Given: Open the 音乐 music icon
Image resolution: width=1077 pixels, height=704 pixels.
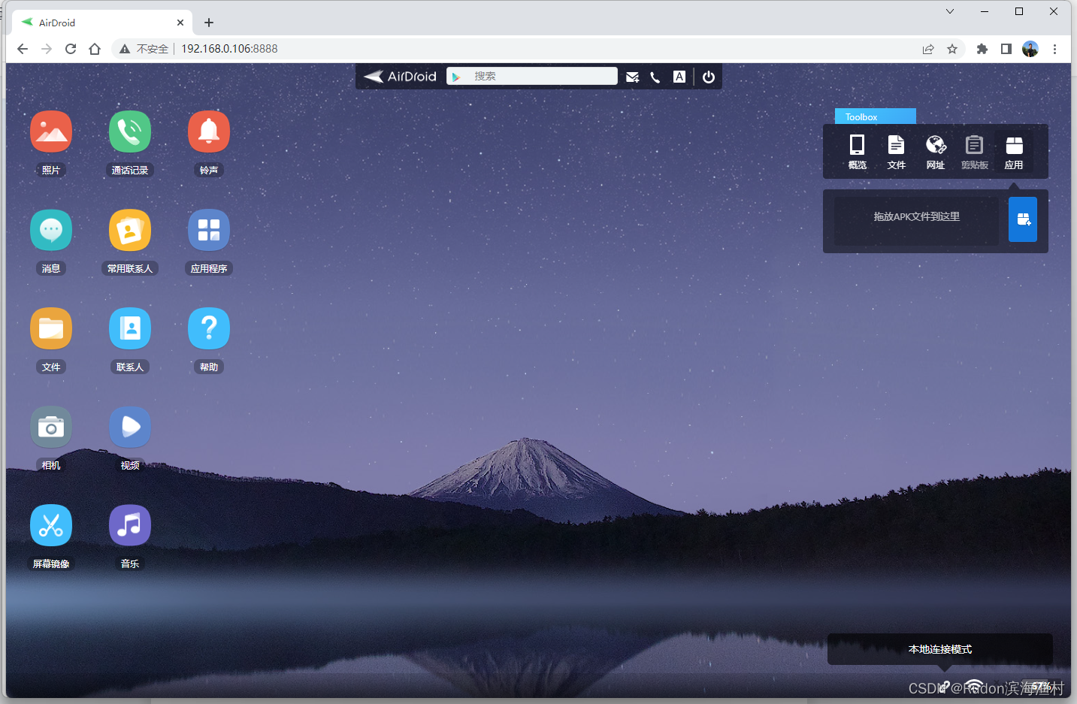Looking at the screenshot, I should (130, 526).
